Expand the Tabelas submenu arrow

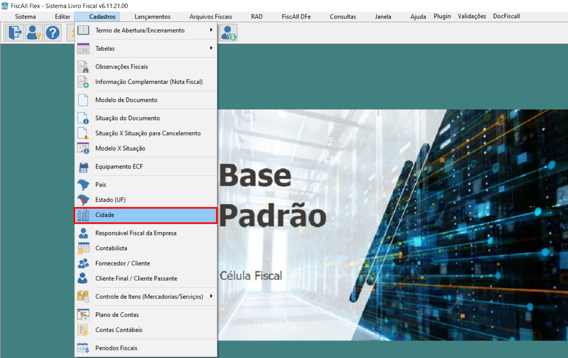(211, 48)
